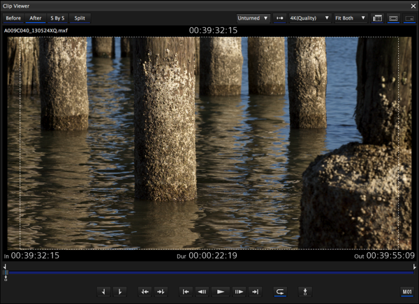Open the 4K(Quality) resolution dropdown
Image resolution: width=419 pixels, height=304 pixels.
pyautogui.click(x=309, y=18)
